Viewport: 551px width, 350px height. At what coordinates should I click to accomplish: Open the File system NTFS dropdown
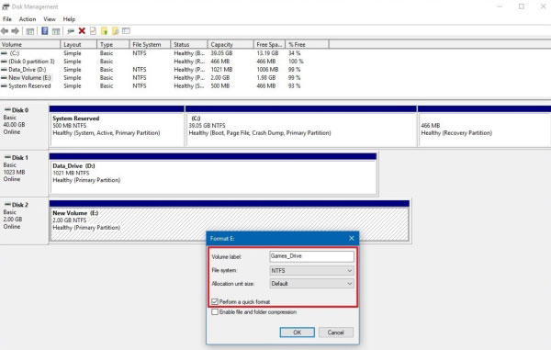pyautogui.click(x=311, y=271)
